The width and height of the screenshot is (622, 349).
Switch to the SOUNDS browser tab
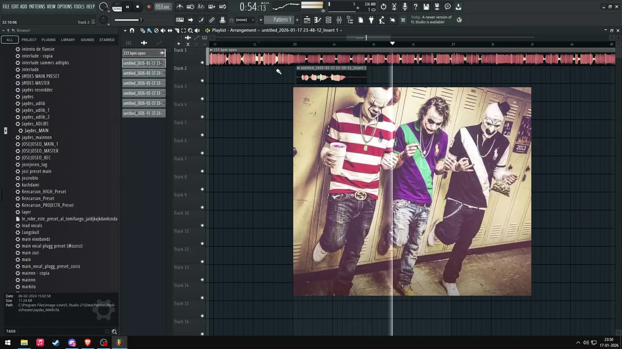pos(87,40)
